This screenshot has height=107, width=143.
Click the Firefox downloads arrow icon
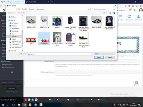pyautogui.click(x=126, y=6)
